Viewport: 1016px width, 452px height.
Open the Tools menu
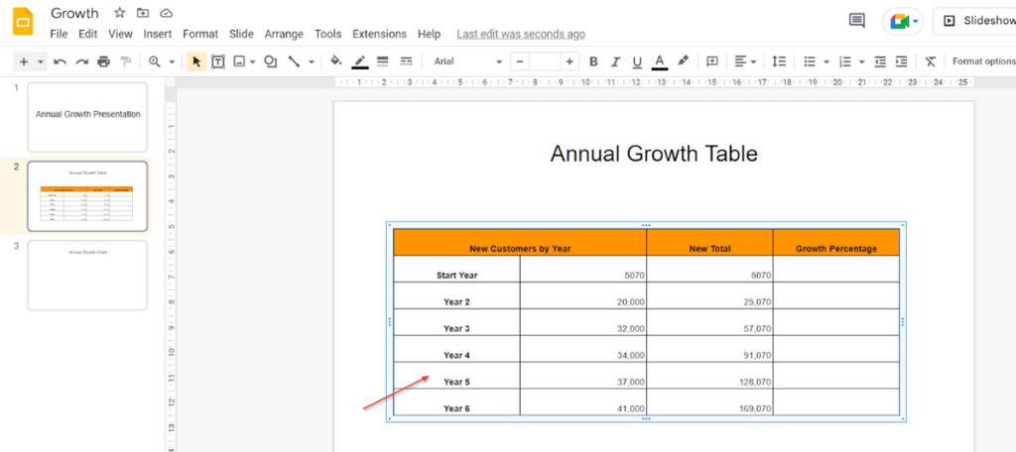tap(327, 35)
